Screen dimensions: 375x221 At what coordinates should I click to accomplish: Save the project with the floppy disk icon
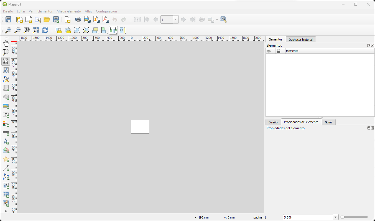pyautogui.click(x=8, y=19)
